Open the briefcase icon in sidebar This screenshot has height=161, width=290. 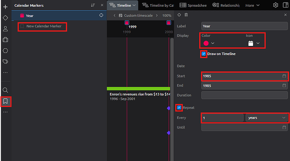coord(5,40)
